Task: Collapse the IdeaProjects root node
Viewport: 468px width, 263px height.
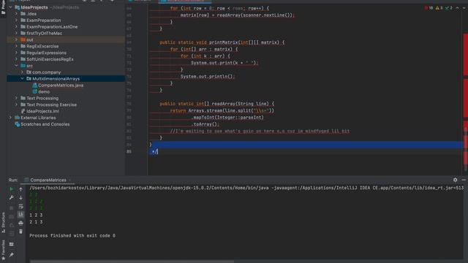Action: pyautogui.click(x=11, y=7)
